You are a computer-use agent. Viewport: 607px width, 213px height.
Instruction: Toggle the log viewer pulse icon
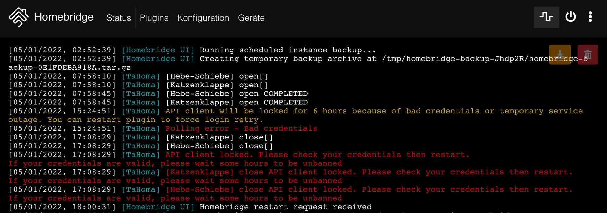point(546,17)
